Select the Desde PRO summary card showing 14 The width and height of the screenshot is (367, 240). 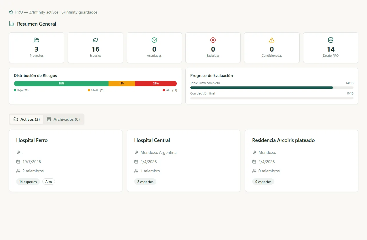pyautogui.click(x=331, y=48)
